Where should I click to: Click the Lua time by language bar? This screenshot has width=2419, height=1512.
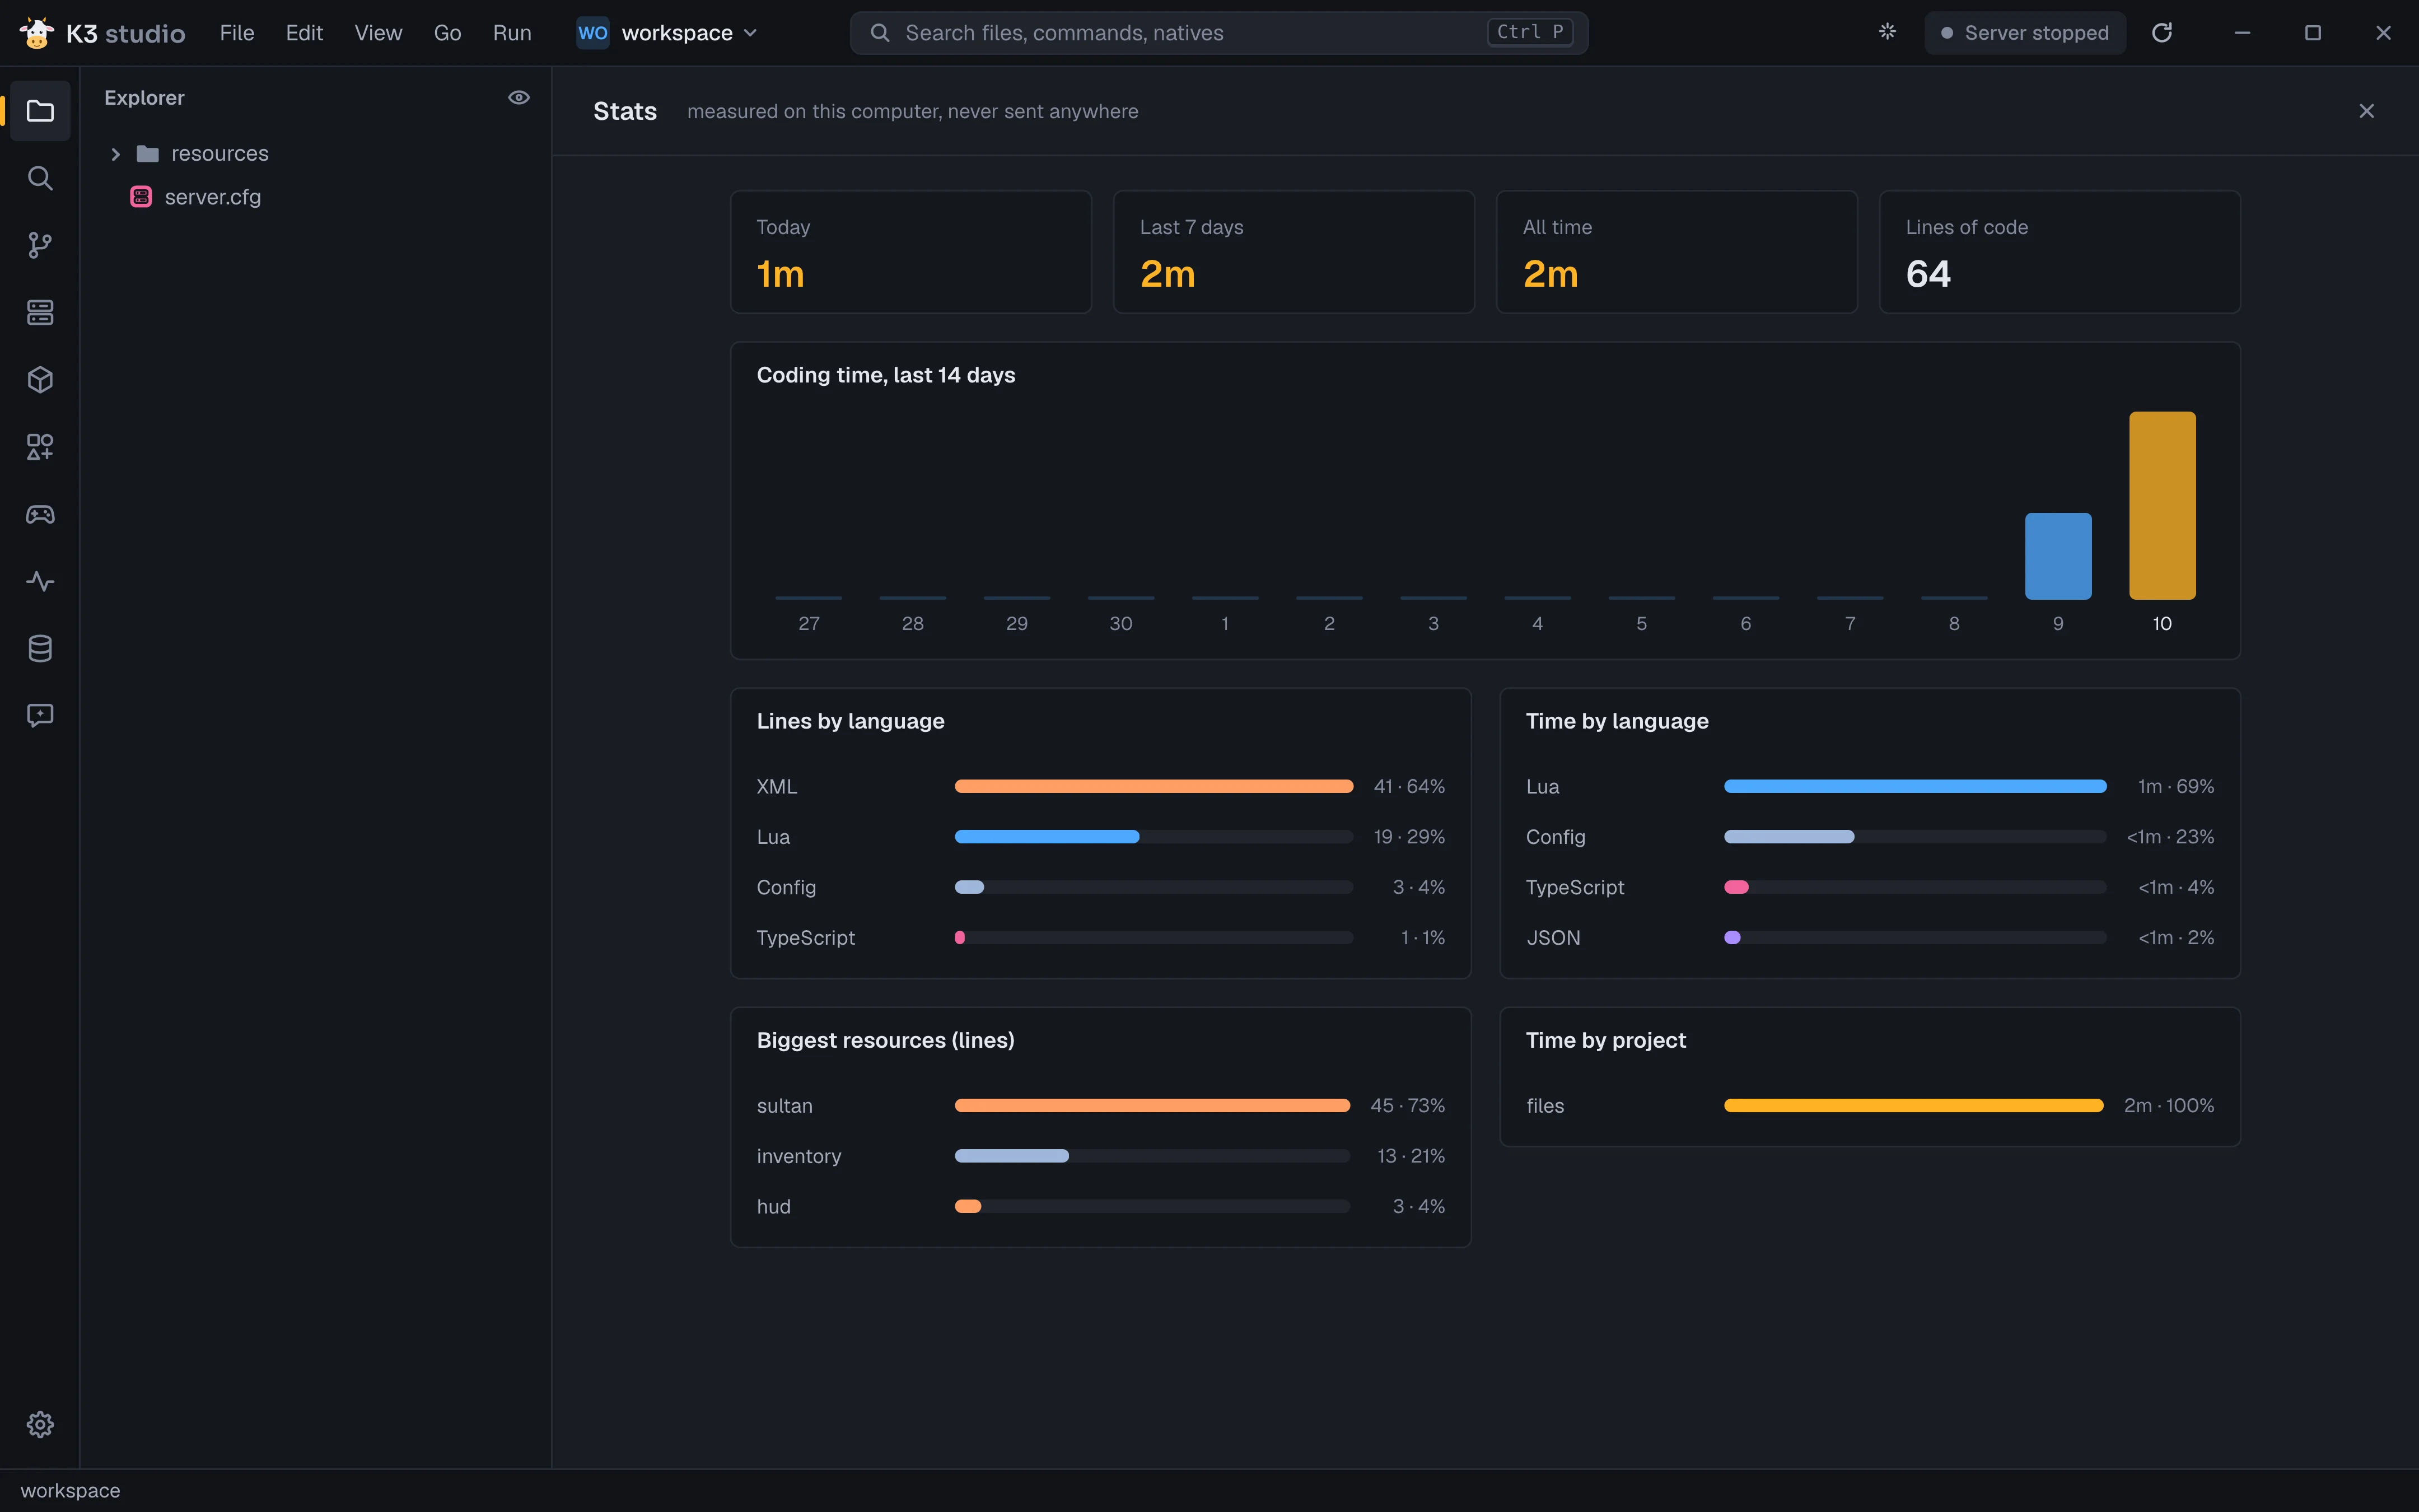pos(1915,787)
